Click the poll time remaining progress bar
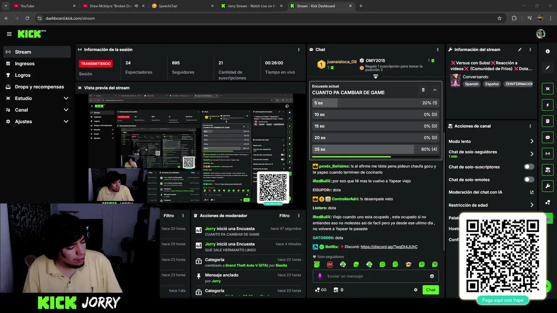Image resolution: width=557 pixels, height=313 pixels. point(376,157)
